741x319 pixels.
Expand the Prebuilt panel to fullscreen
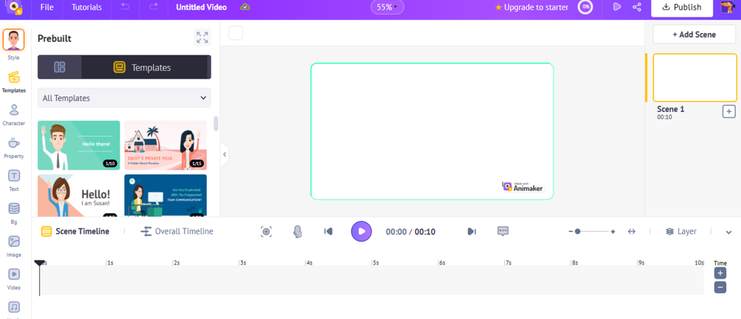coord(202,37)
